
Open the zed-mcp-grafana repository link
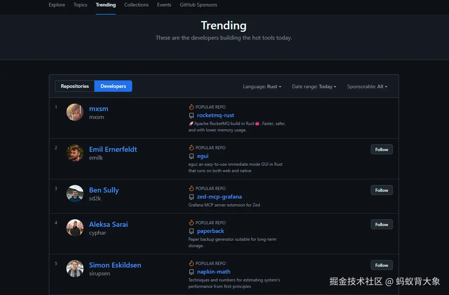(x=219, y=197)
